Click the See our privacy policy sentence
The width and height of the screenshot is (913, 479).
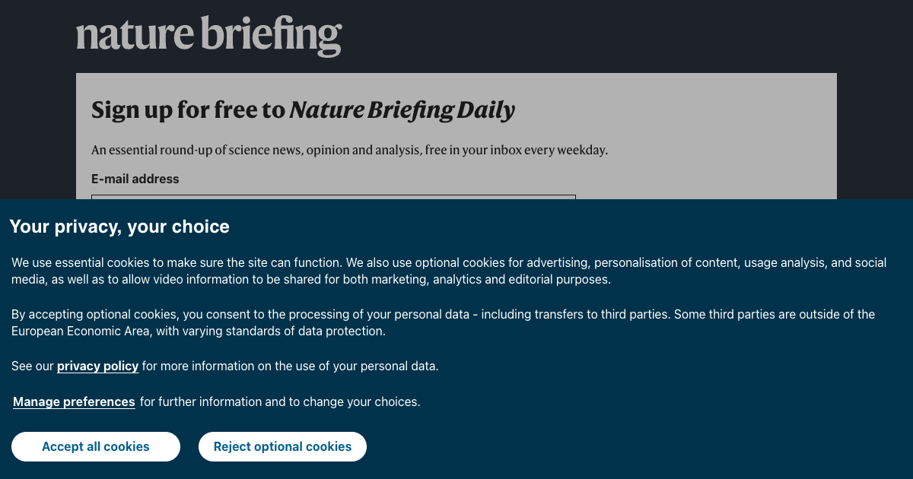point(224,366)
